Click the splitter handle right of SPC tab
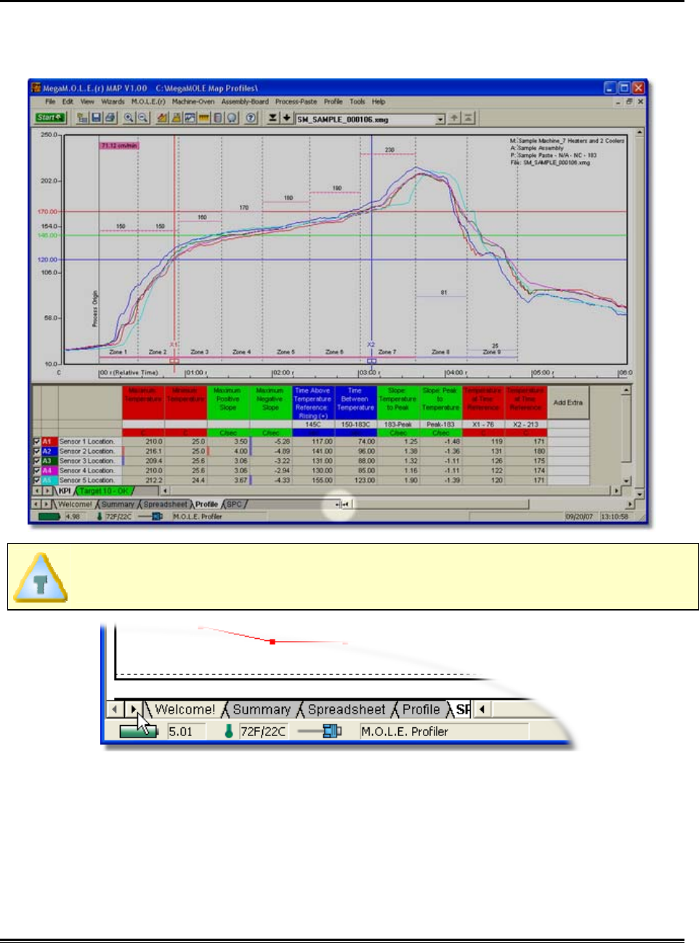Image resolution: width=699 pixels, height=943 pixels. [342, 504]
